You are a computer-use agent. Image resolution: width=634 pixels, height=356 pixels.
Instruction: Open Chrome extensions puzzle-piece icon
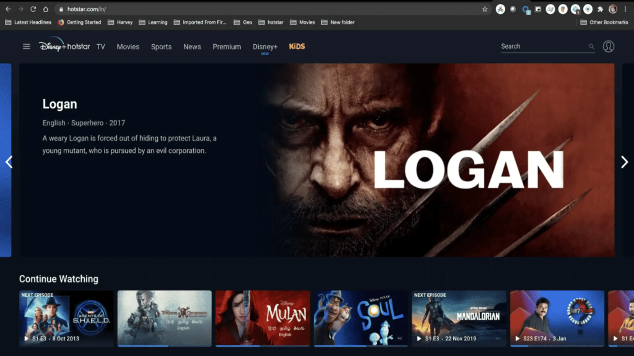coord(600,9)
